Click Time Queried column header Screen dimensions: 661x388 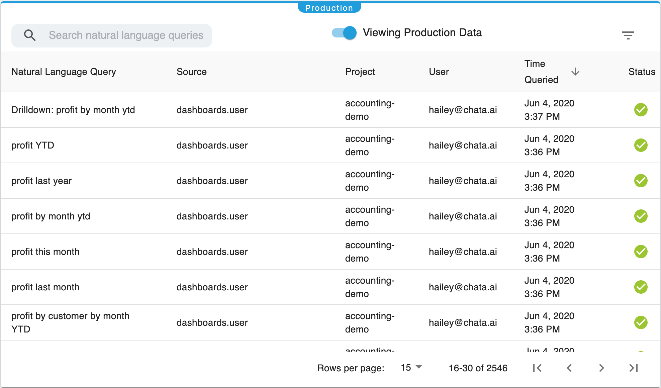coord(541,72)
